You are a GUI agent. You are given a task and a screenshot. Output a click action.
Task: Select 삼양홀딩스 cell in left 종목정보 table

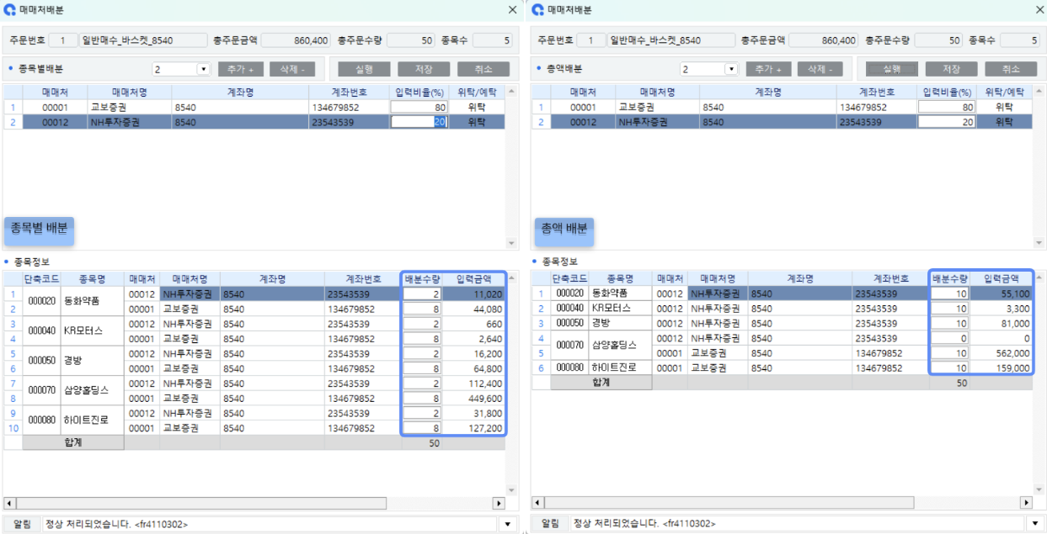pos(92,390)
